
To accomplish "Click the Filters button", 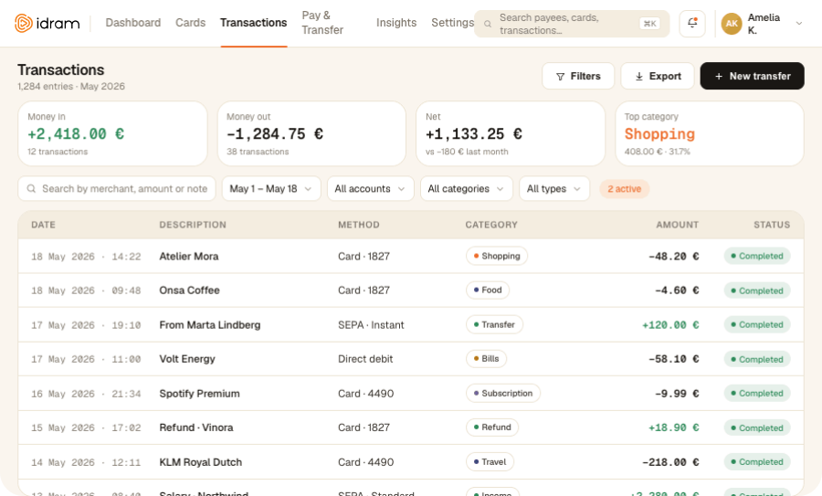I will click(578, 77).
